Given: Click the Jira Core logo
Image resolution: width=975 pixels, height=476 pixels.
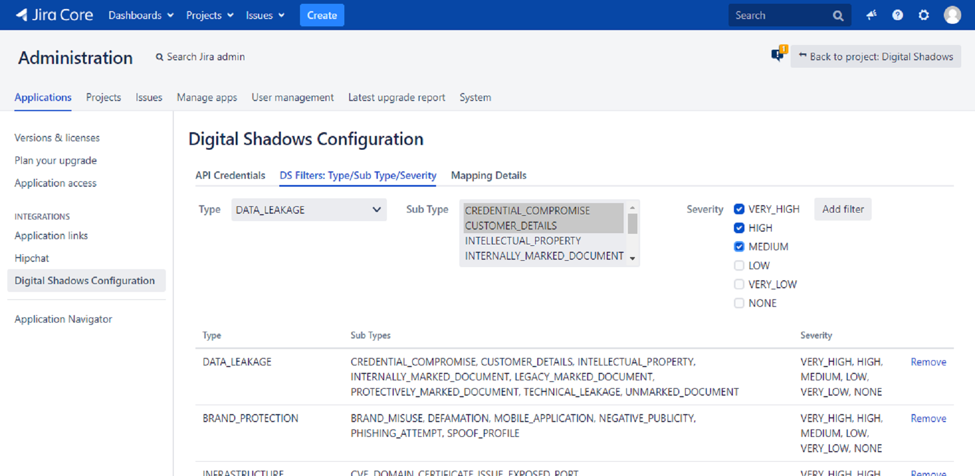Looking at the screenshot, I should 55,15.
